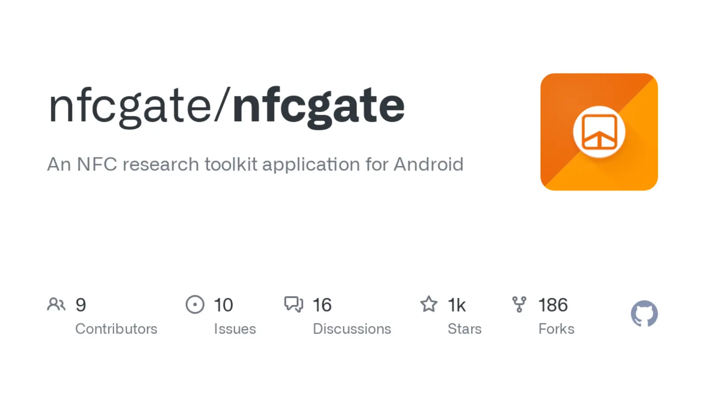Open the "Discussions" label
The image size is (705, 396).
[x=352, y=329]
